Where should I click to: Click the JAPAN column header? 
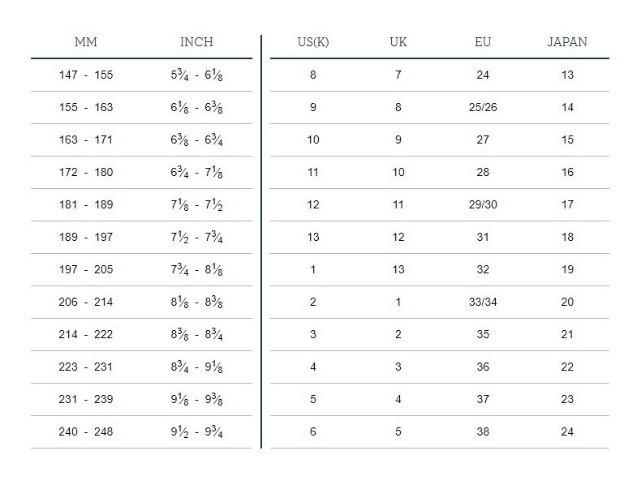pos(567,42)
